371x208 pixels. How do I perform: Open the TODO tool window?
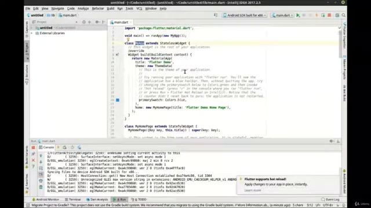(139, 199)
